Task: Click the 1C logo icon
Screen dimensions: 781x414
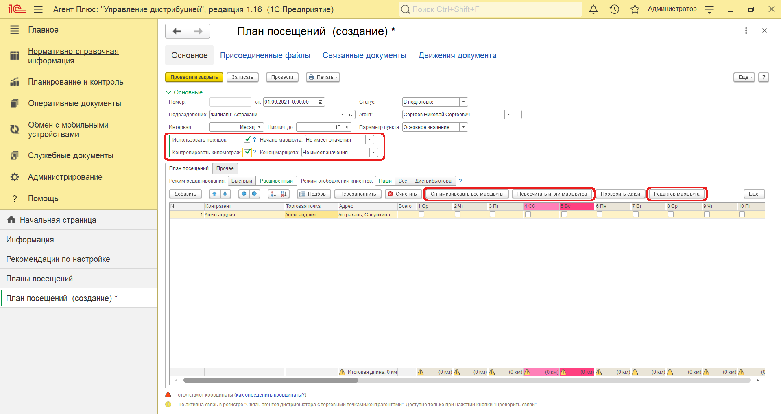Action: click(17, 9)
